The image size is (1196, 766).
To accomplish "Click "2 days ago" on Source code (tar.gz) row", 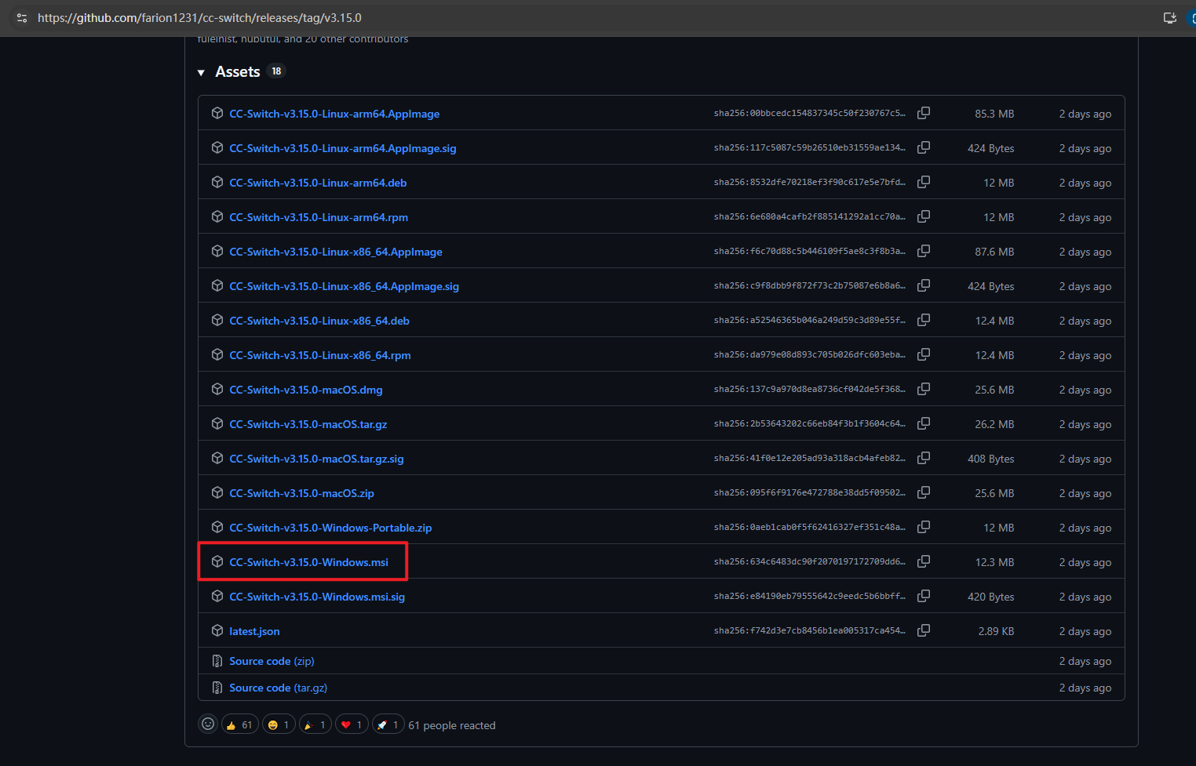I will click(1085, 688).
